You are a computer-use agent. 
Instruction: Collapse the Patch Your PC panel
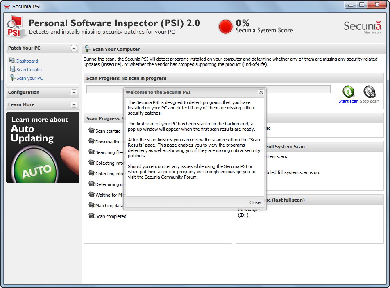(74, 48)
